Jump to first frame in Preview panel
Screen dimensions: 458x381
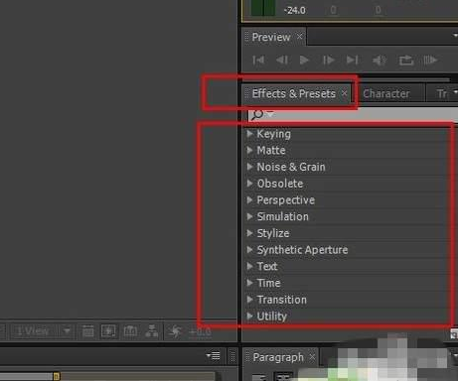point(258,61)
